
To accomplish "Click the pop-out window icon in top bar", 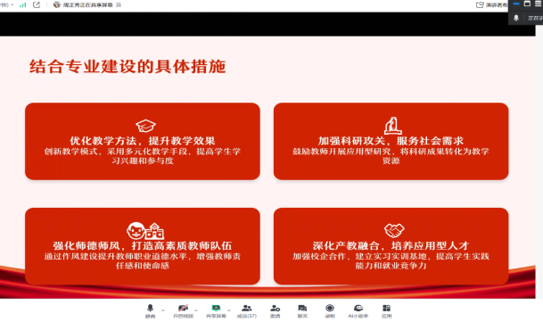I will 37,4.
